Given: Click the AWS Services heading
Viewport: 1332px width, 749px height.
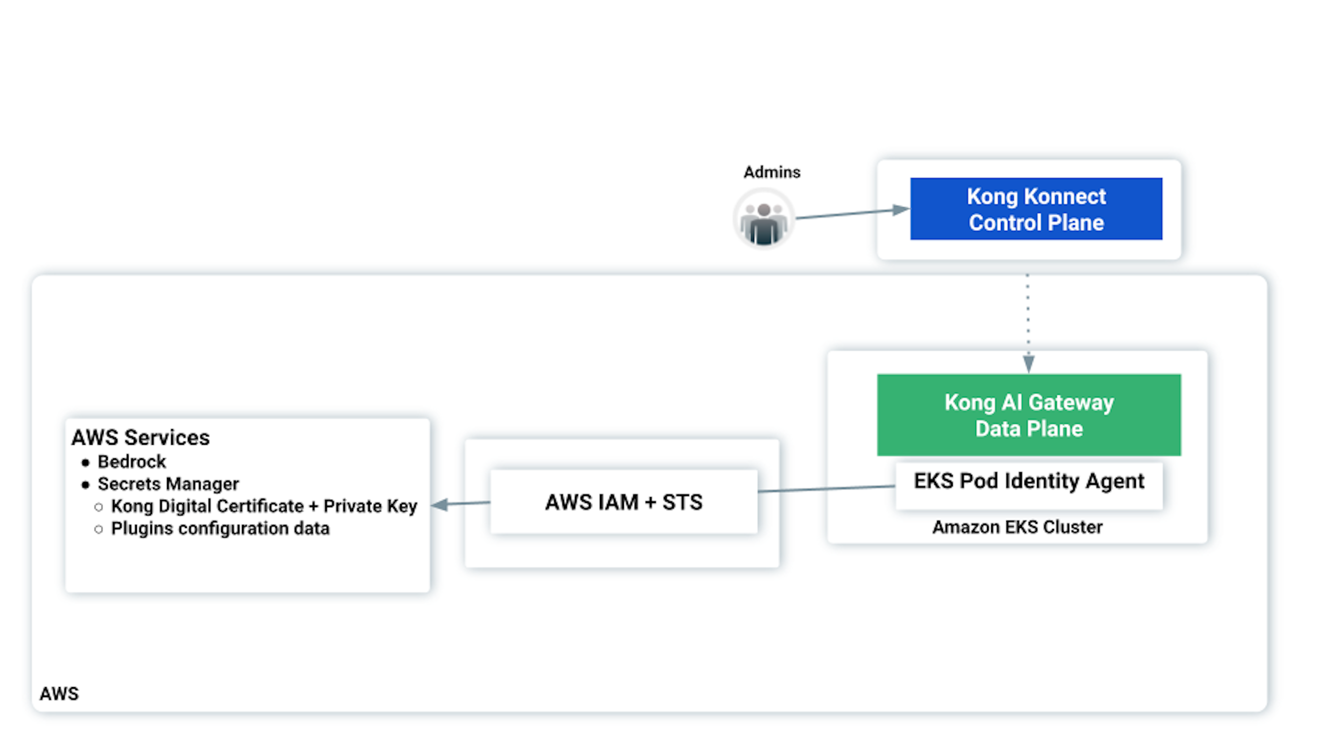Looking at the screenshot, I should click(x=140, y=437).
